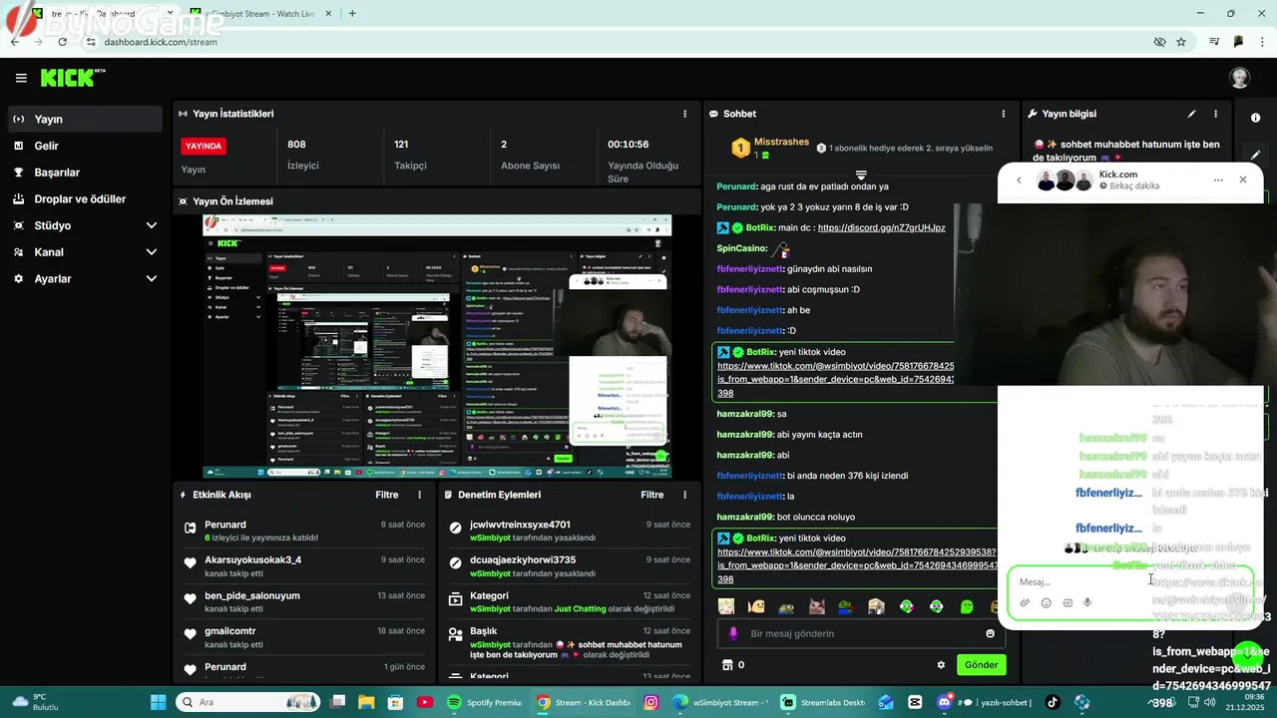
Task: Click the smiley emoji icon in the popup
Action: click(1046, 603)
